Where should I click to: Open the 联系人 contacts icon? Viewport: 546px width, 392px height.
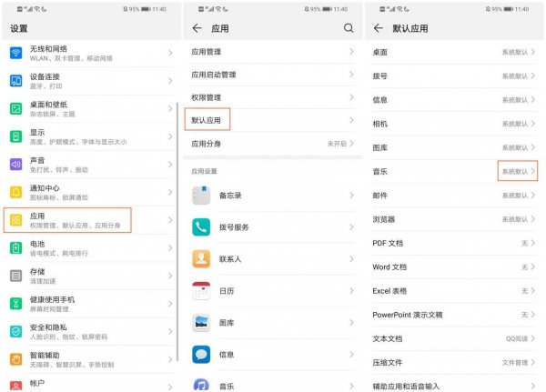tap(201, 259)
